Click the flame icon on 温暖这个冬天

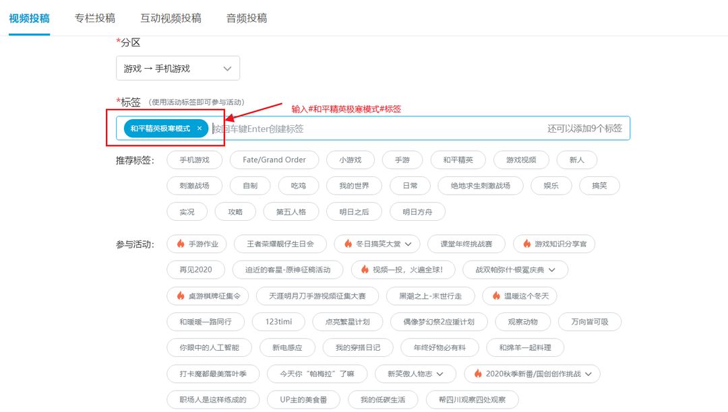[496, 296]
